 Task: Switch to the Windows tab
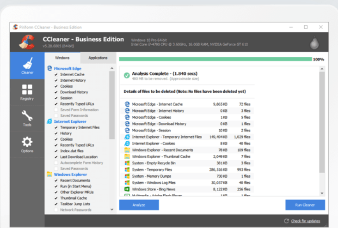click(62, 58)
